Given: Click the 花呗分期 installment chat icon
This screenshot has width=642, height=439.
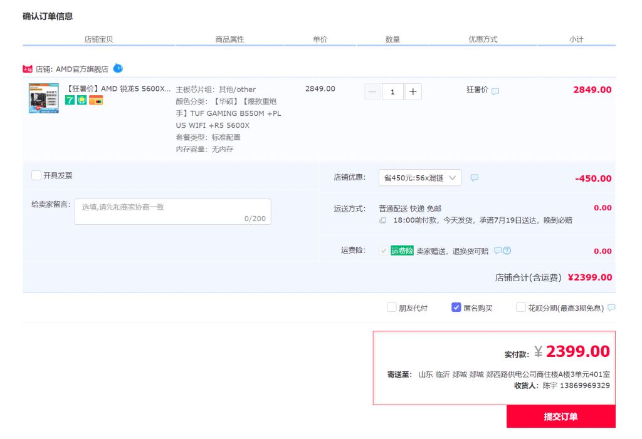Looking at the screenshot, I should point(613,307).
